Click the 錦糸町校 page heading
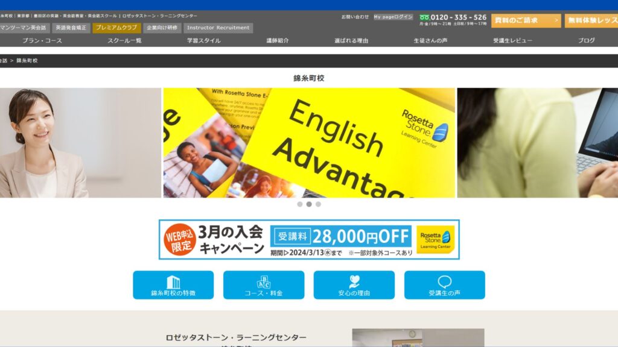618x347 pixels. [x=309, y=78]
